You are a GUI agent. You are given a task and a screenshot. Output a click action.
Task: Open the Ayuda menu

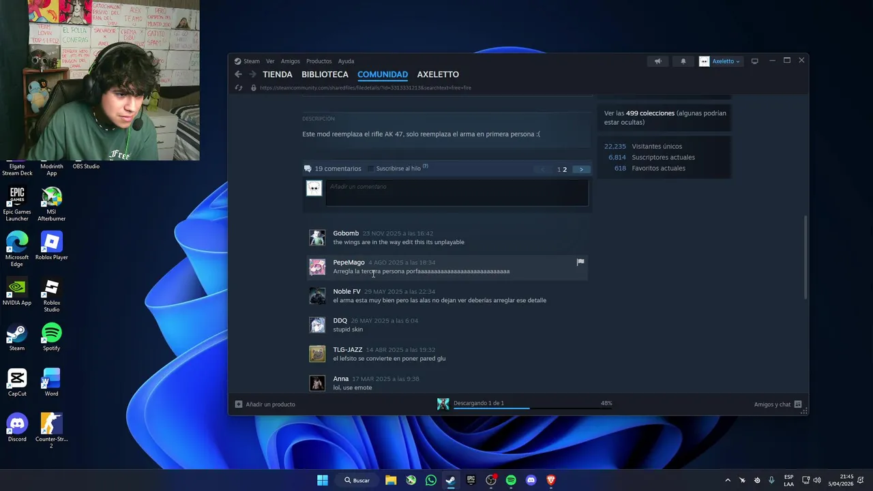pyautogui.click(x=346, y=61)
